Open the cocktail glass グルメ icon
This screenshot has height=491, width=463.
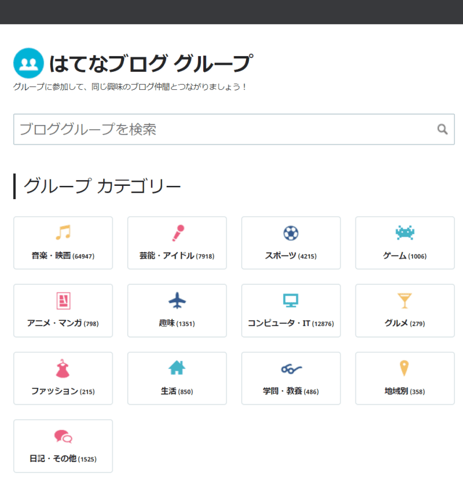coord(405,301)
